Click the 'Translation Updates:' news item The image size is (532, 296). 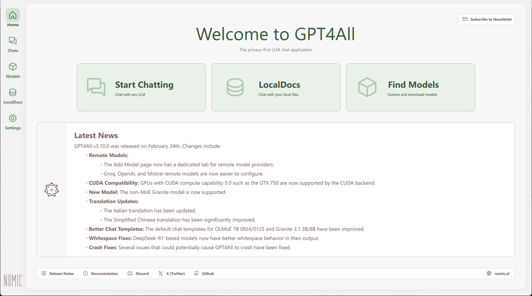coord(113,201)
